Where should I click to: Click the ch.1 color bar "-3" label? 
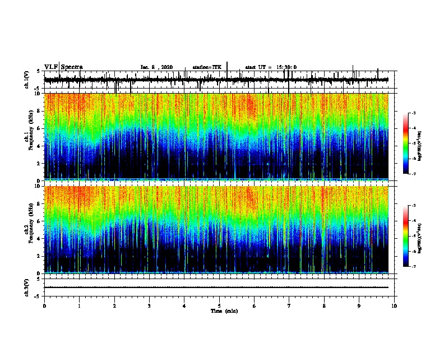413,113
